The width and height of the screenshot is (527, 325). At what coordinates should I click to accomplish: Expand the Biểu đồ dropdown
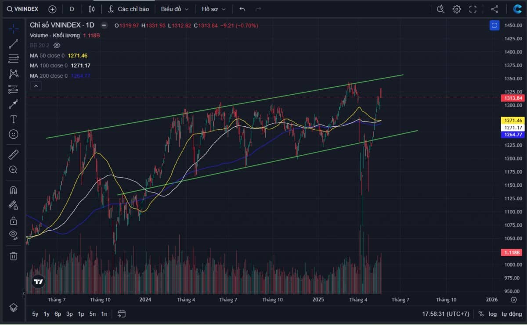click(175, 9)
